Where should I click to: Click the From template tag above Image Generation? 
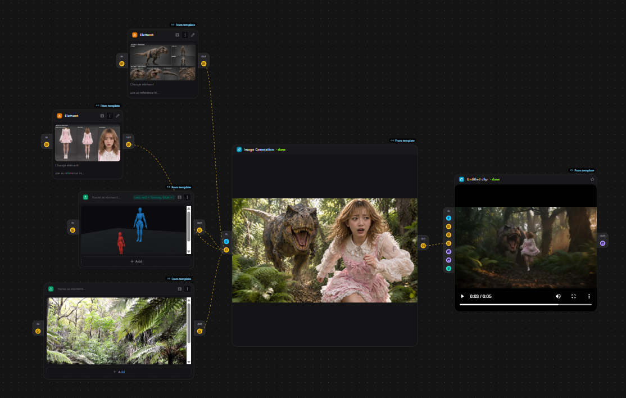[x=402, y=141]
